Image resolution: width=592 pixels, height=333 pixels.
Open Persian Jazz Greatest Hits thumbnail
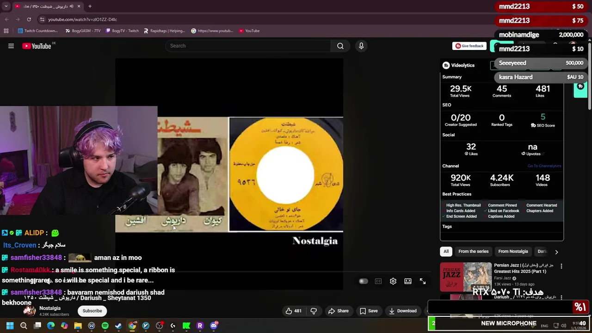466,277
